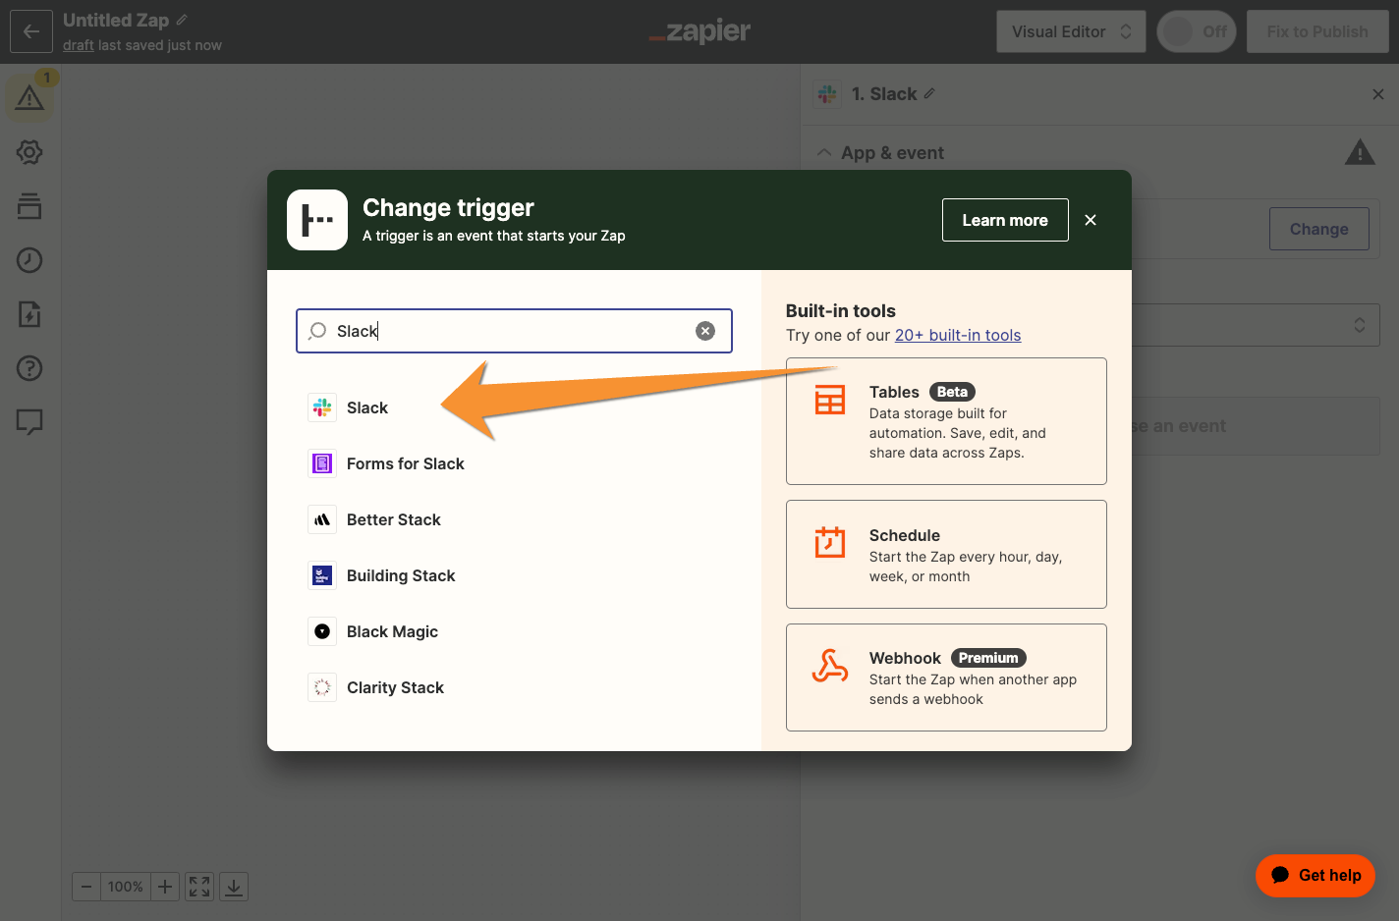This screenshot has width=1399, height=921.
Task: Open the help question mark icon
Action: pos(29,368)
